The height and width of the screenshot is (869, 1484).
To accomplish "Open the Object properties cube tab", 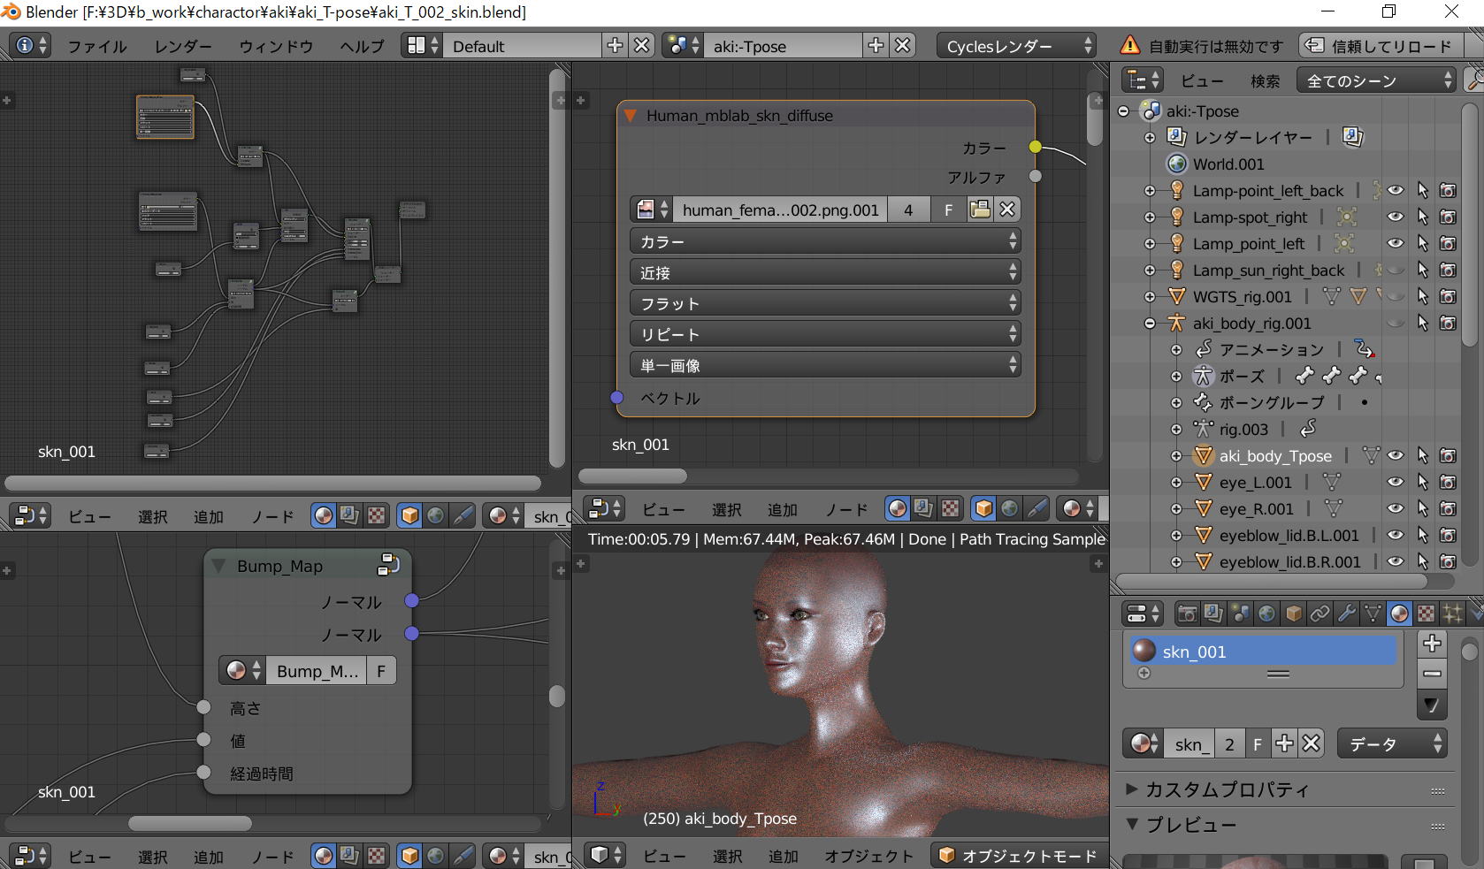I will (1293, 614).
